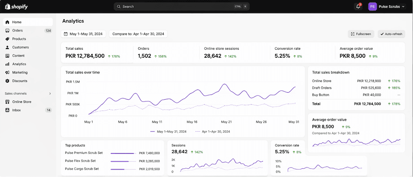Click the search magnifier icon

119,7
